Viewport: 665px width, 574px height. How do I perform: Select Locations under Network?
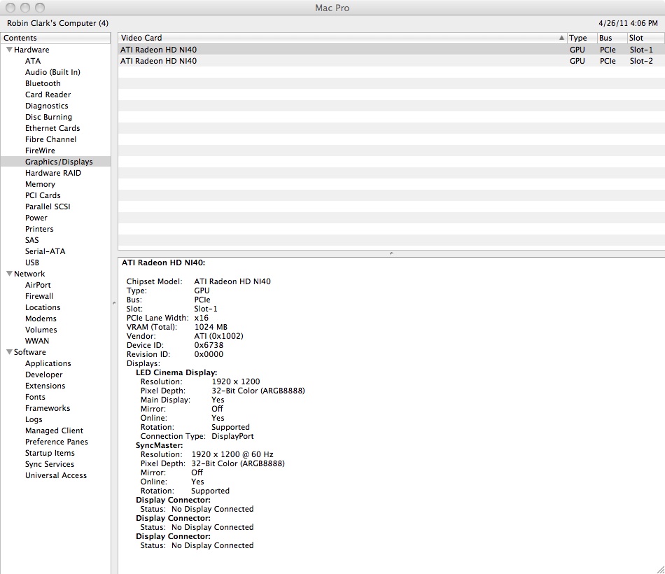coord(43,307)
